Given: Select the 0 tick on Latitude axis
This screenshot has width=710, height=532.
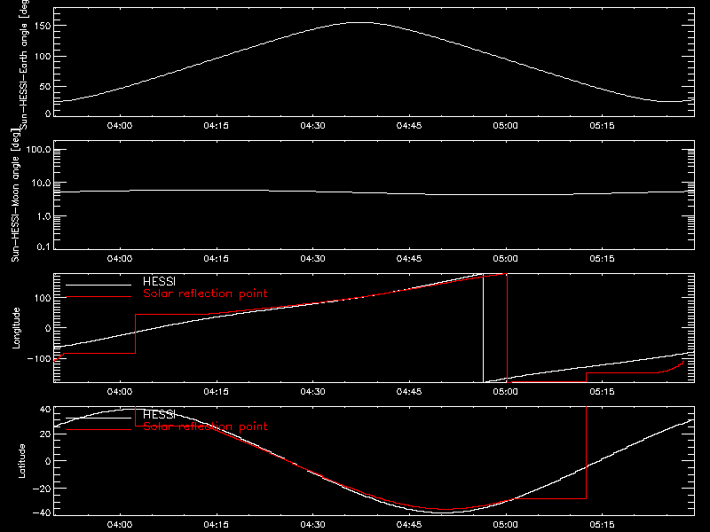Looking at the screenshot, I should coord(48,461).
